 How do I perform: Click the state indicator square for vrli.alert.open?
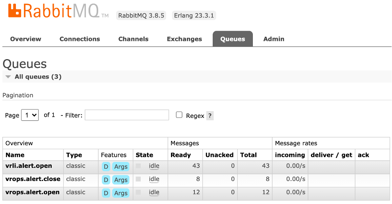pyautogui.click(x=138, y=166)
